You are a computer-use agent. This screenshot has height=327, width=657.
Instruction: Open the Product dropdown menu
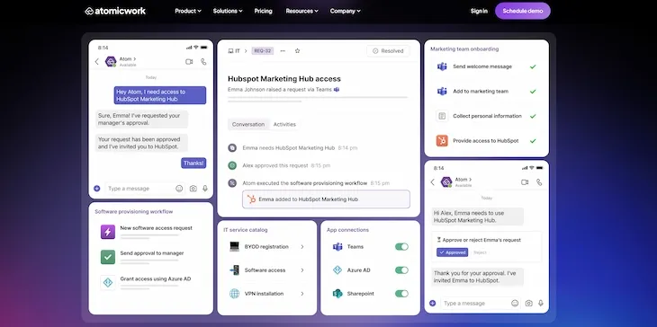pyautogui.click(x=188, y=12)
